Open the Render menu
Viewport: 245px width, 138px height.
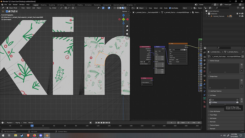[15, 5]
